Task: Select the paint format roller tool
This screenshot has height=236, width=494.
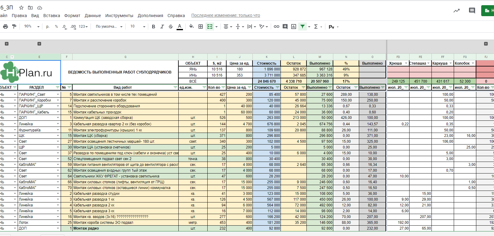Action: pyautogui.click(x=14, y=27)
